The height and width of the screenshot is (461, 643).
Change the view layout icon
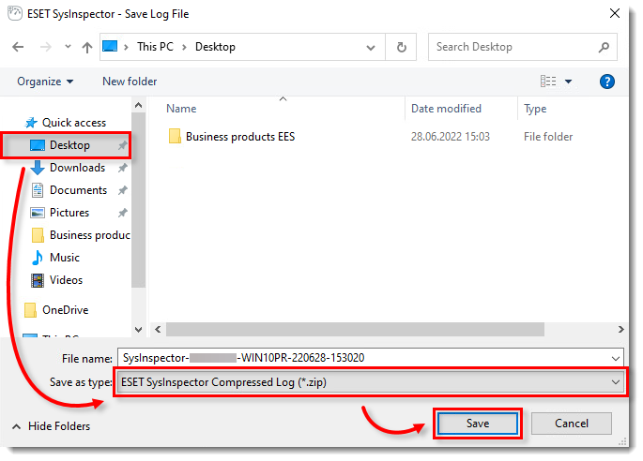(548, 82)
